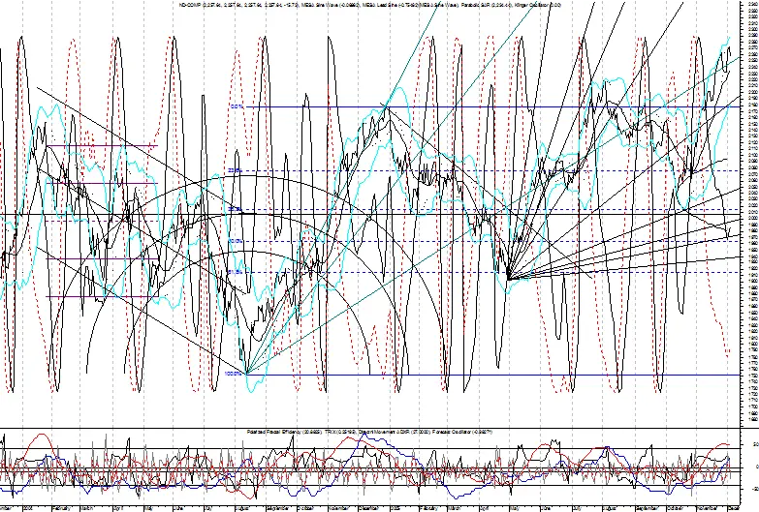Click the 0.0% Fibonacci retracement label

tap(237, 106)
